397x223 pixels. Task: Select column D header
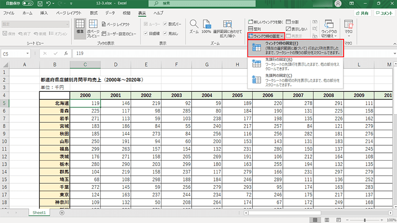pos(116,64)
